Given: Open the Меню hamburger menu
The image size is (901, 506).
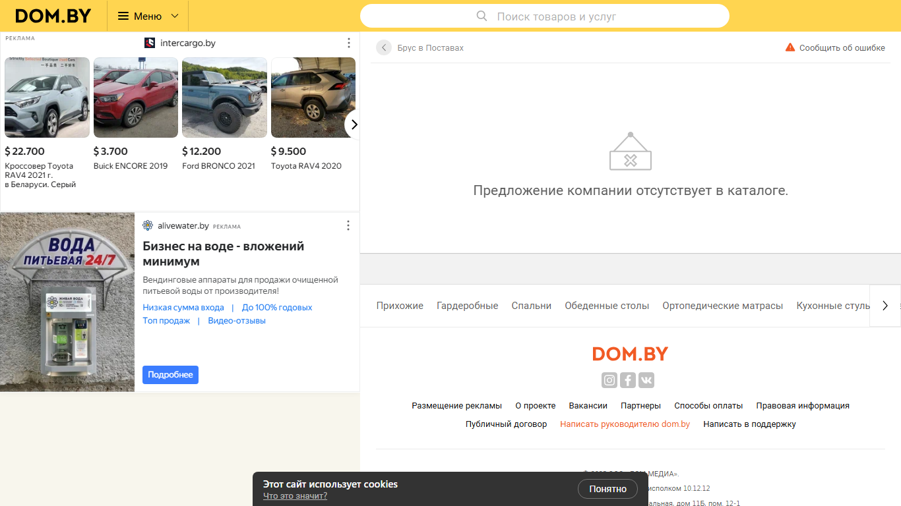Looking at the screenshot, I should point(148,16).
